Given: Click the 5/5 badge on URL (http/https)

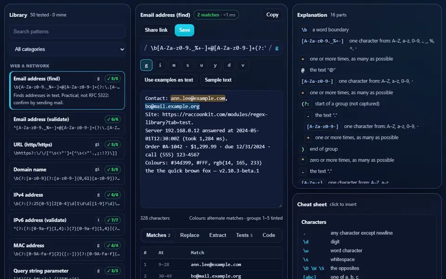Looking at the screenshot, I should click(x=112, y=144).
